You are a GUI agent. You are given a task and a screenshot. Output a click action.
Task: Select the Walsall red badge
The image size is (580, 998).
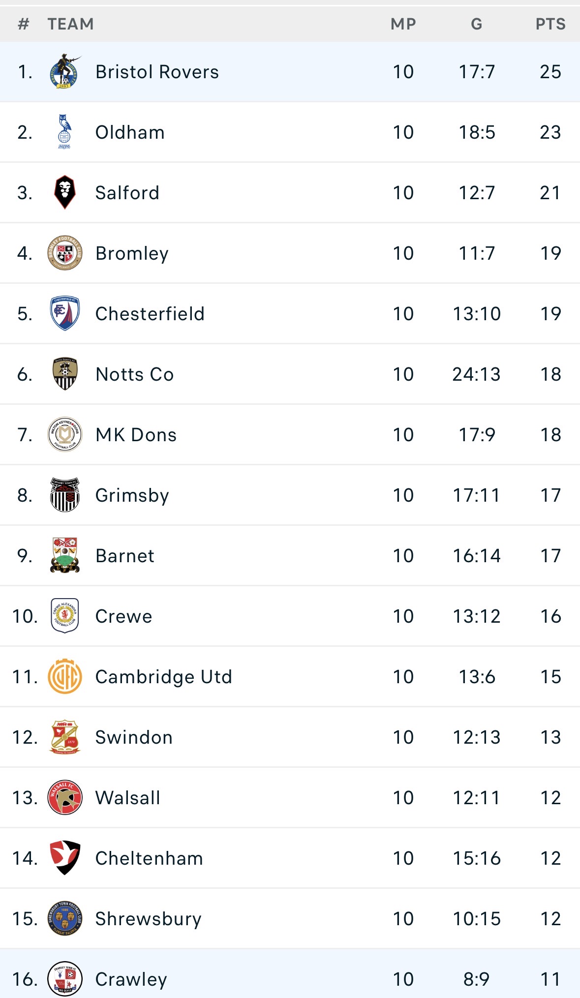pyautogui.click(x=65, y=797)
